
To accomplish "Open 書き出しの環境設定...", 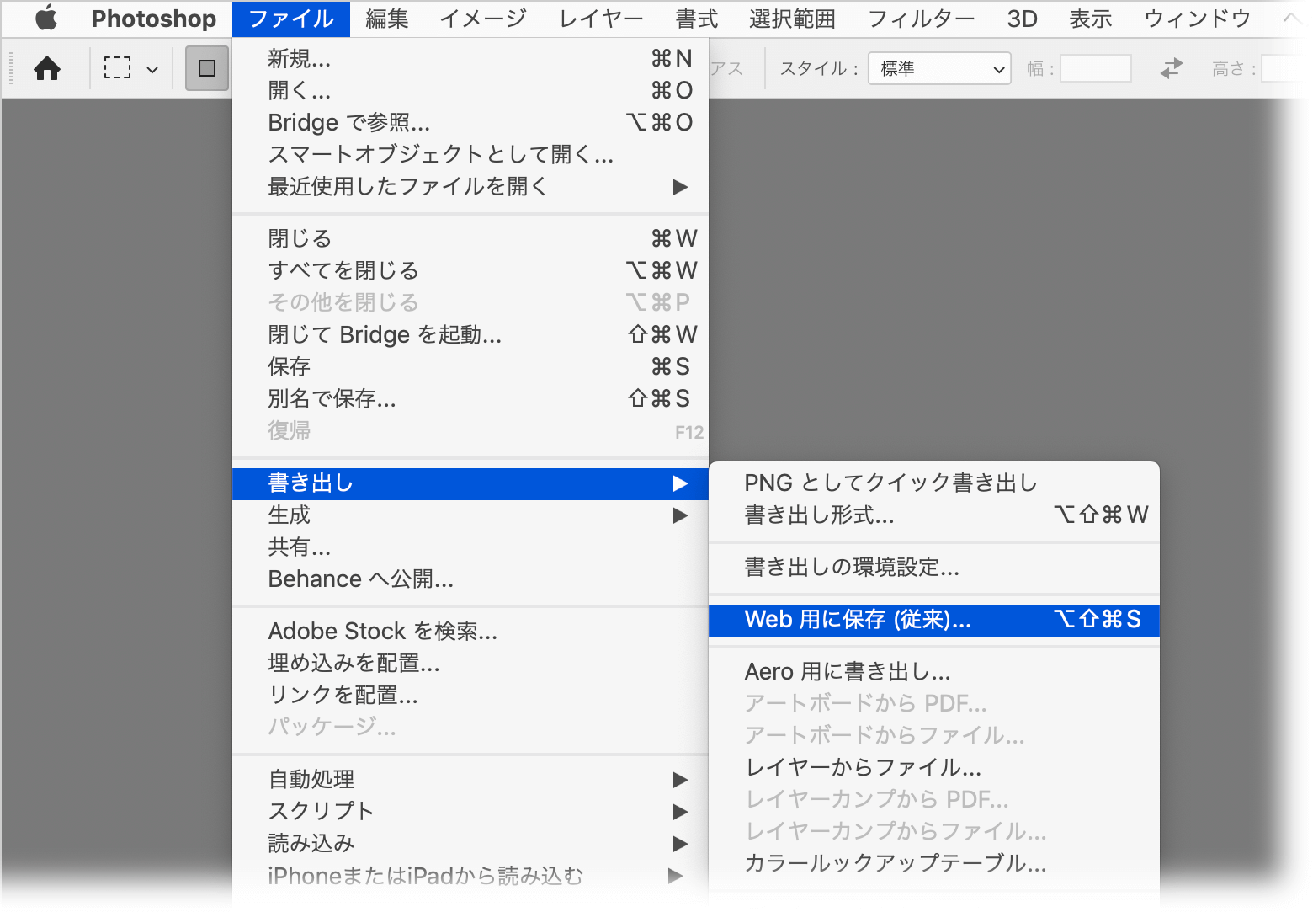I will [x=934, y=568].
